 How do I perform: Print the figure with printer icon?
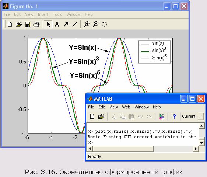point(36,24)
